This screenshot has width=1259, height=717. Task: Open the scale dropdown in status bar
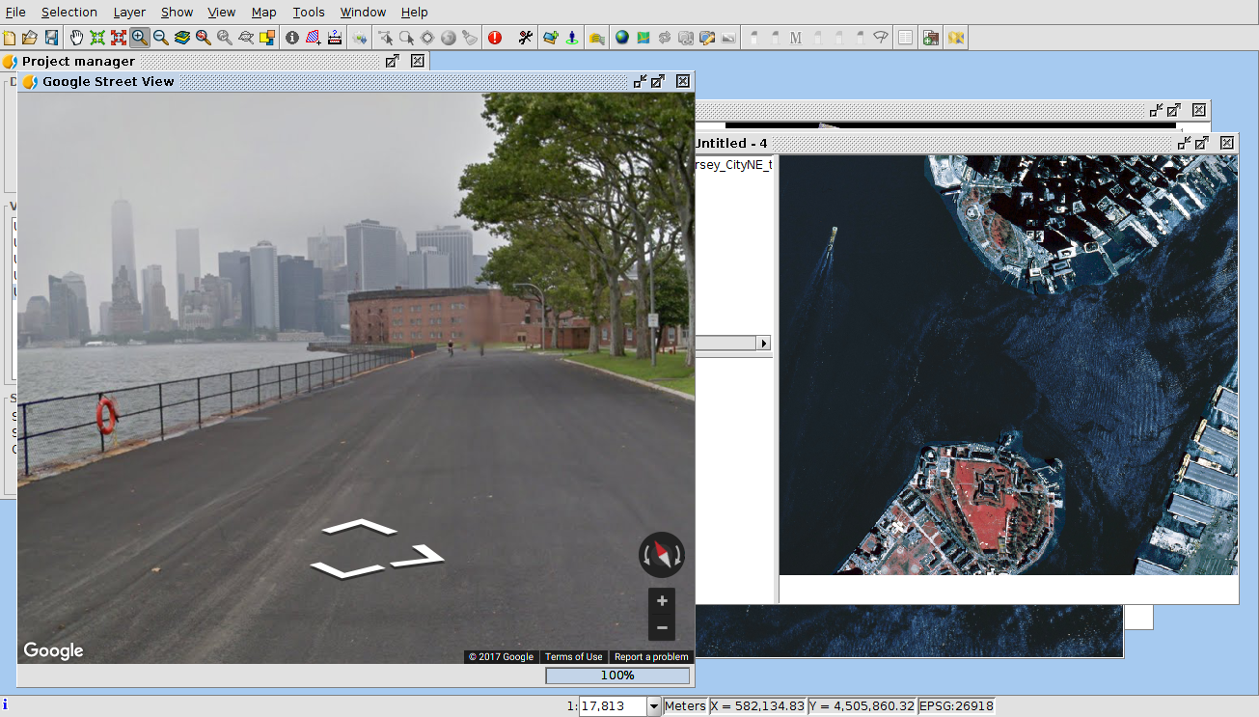(x=653, y=706)
